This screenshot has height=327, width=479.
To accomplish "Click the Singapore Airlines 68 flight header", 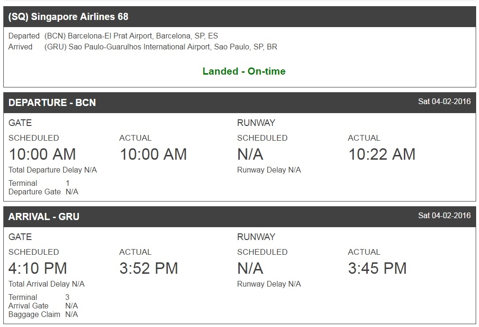I will pos(68,17).
